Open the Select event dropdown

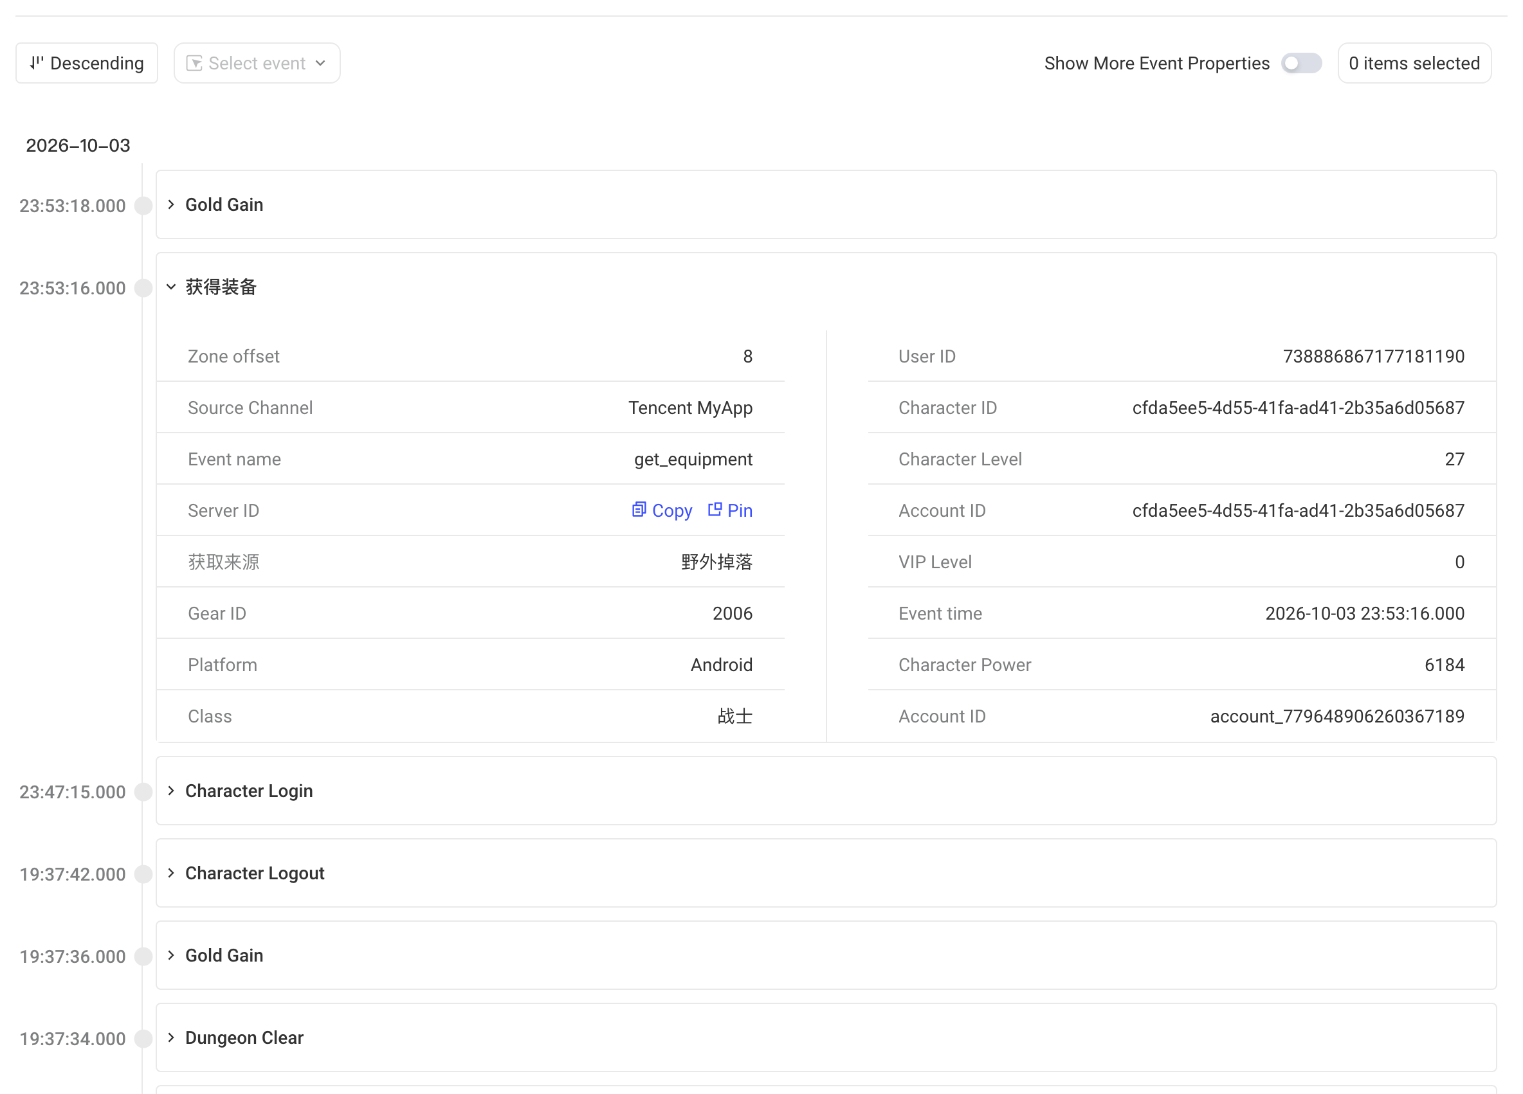[x=257, y=63]
